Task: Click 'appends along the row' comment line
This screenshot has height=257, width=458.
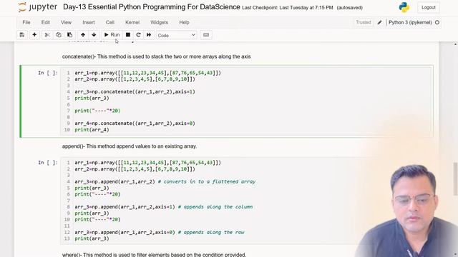Action: [x=211, y=232]
